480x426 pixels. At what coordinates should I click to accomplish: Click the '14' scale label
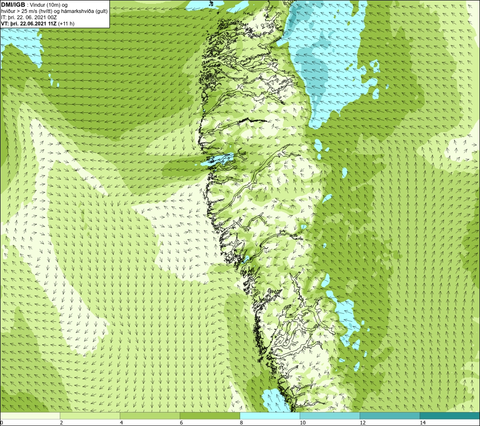tap(422, 423)
